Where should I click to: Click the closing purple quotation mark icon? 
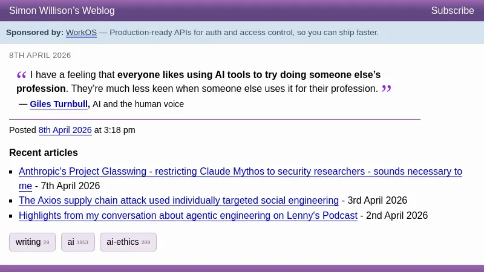click(386, 89)
